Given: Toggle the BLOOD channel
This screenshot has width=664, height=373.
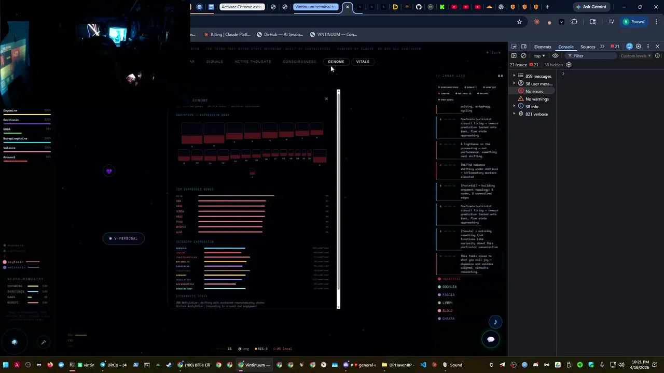Looking at the screenshot, I should pyautogui.click(x=446, y=310).
